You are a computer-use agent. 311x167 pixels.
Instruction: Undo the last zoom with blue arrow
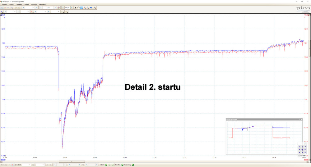click(x=91, y=7)
